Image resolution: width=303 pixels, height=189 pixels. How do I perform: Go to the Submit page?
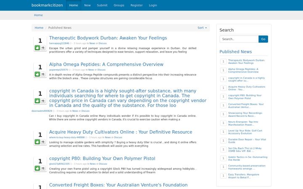102,5
